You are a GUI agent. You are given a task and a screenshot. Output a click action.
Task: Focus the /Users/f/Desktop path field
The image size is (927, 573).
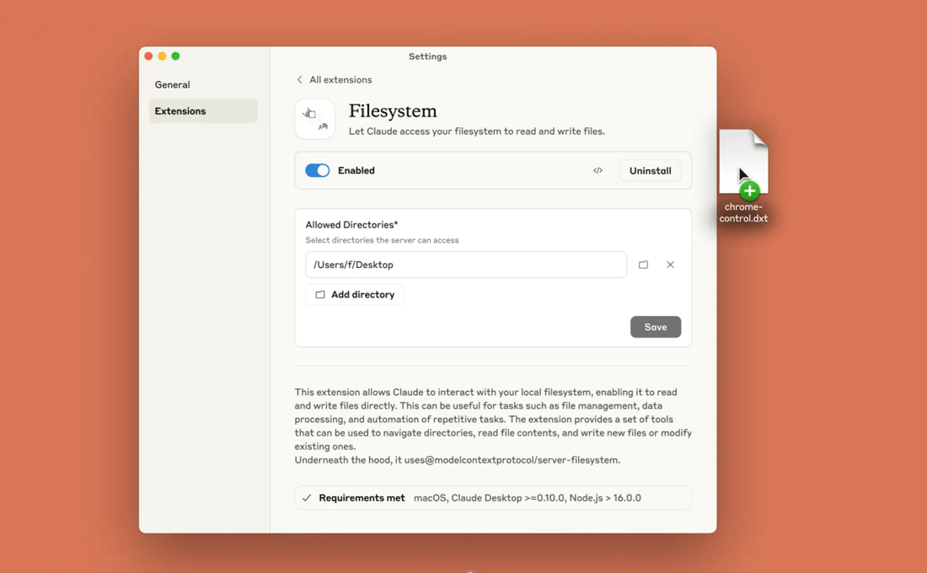[466, 265]
